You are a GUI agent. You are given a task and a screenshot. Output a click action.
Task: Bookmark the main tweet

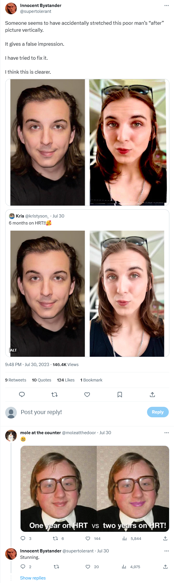point(120,395)
